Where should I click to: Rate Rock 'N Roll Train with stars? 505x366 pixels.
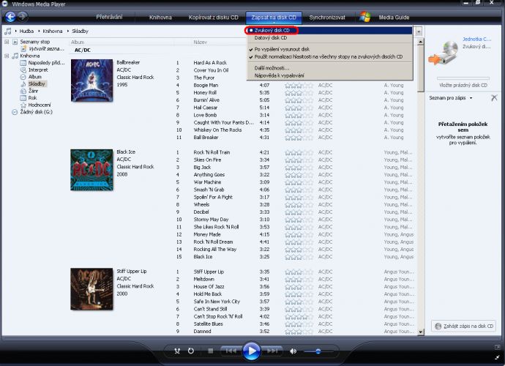coord(299,152)
